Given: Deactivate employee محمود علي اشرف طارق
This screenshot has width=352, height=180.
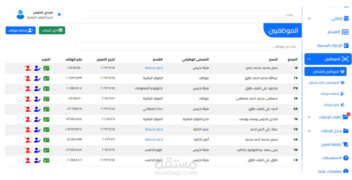Looking at the screenshot, I should point(28,89).
